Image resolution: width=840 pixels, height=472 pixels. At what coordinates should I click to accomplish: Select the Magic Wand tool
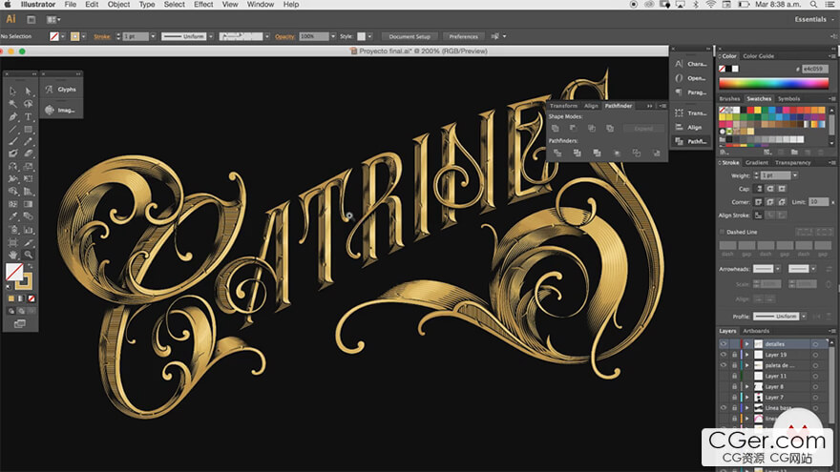12,104
